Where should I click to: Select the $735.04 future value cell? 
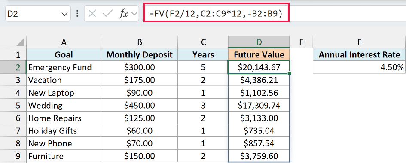[x=259, y=131]
